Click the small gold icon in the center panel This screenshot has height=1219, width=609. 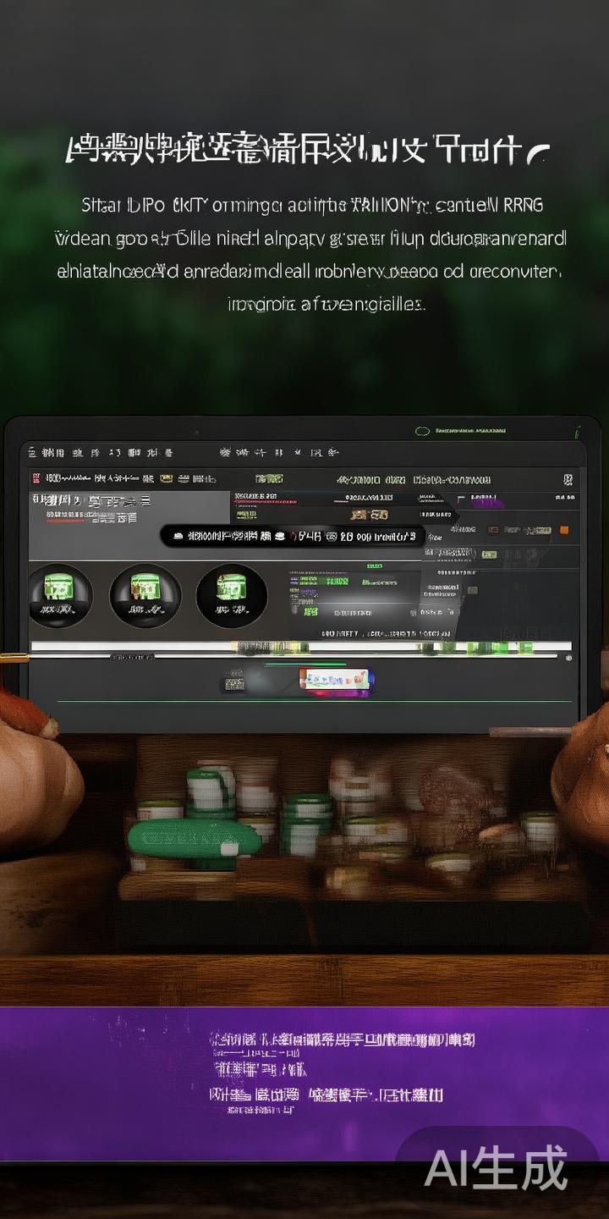368,515
